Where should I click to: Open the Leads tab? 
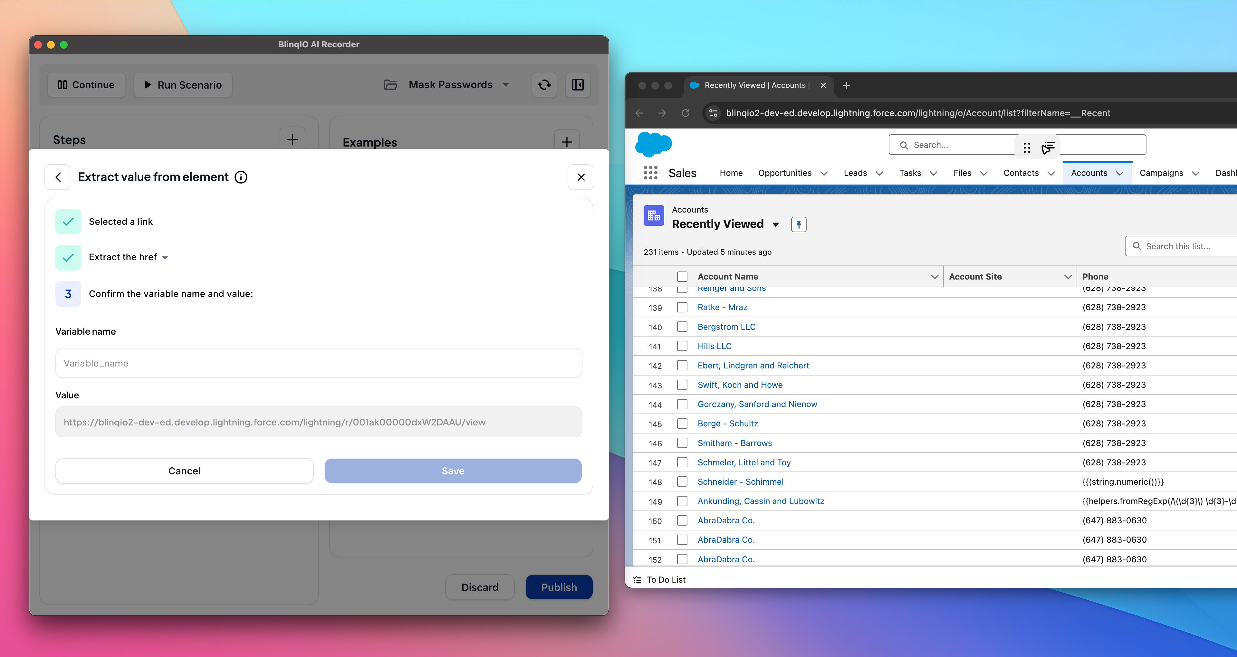click(855, 173)
